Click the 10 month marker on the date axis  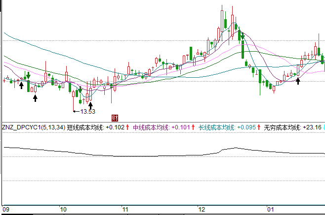point(63,209)
